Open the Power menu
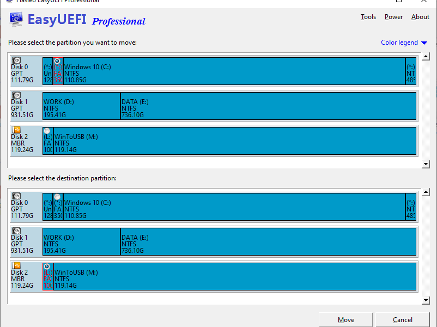437x327 pixels. tap(393, 17)
